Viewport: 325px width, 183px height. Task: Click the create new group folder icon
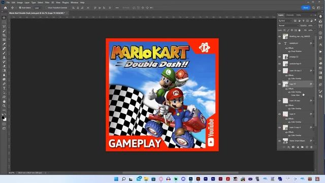tap(302, 147)
